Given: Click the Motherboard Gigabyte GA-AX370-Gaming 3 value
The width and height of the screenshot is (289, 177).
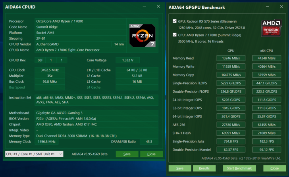Looking at the screenshot, I should (x=96, y=113).
